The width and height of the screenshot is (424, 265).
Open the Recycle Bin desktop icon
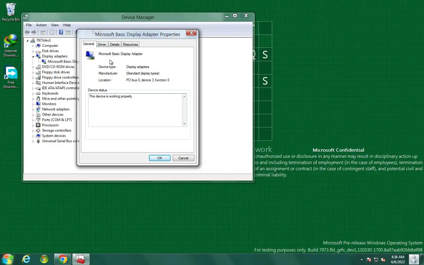click(11, 12)
